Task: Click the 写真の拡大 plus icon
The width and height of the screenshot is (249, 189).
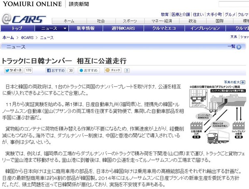Action: point(243,82)
